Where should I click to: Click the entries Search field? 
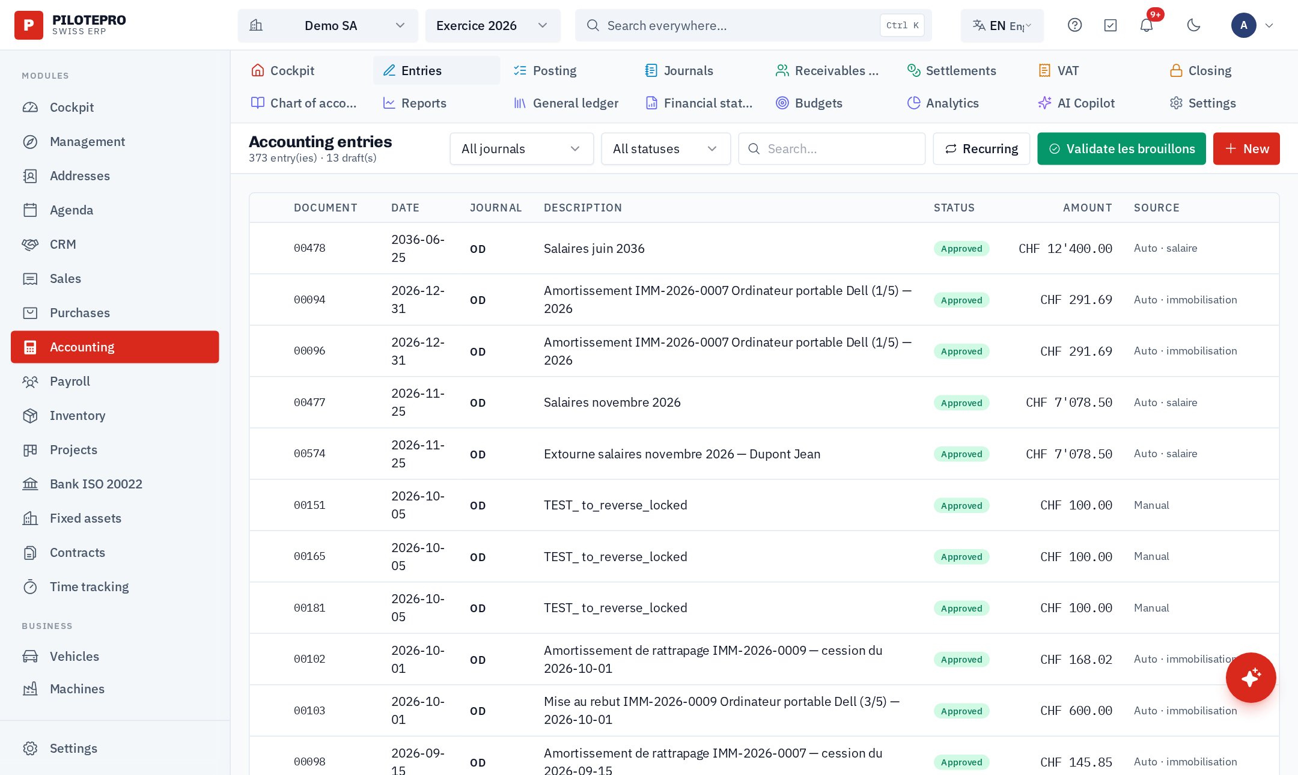(x=831, y=148)
